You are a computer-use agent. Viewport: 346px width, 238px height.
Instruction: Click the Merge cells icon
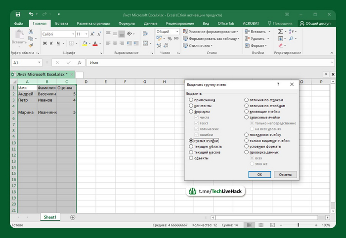point(145,43)
